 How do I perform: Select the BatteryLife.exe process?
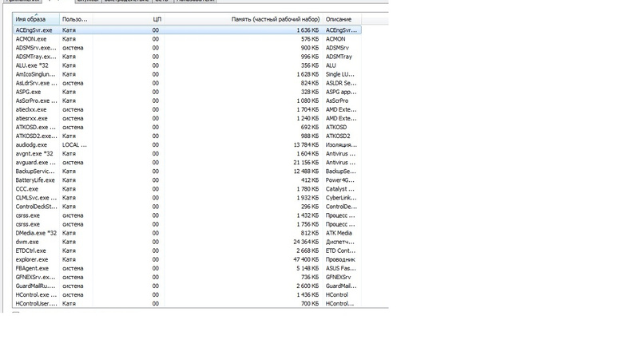187,180
